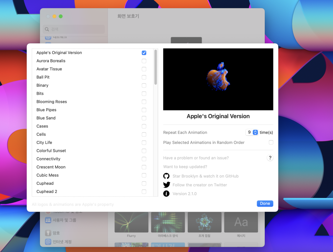The image size is (333, 252).
Task: Tick the Cubic Mess checkbox
Action: point(144,175)
